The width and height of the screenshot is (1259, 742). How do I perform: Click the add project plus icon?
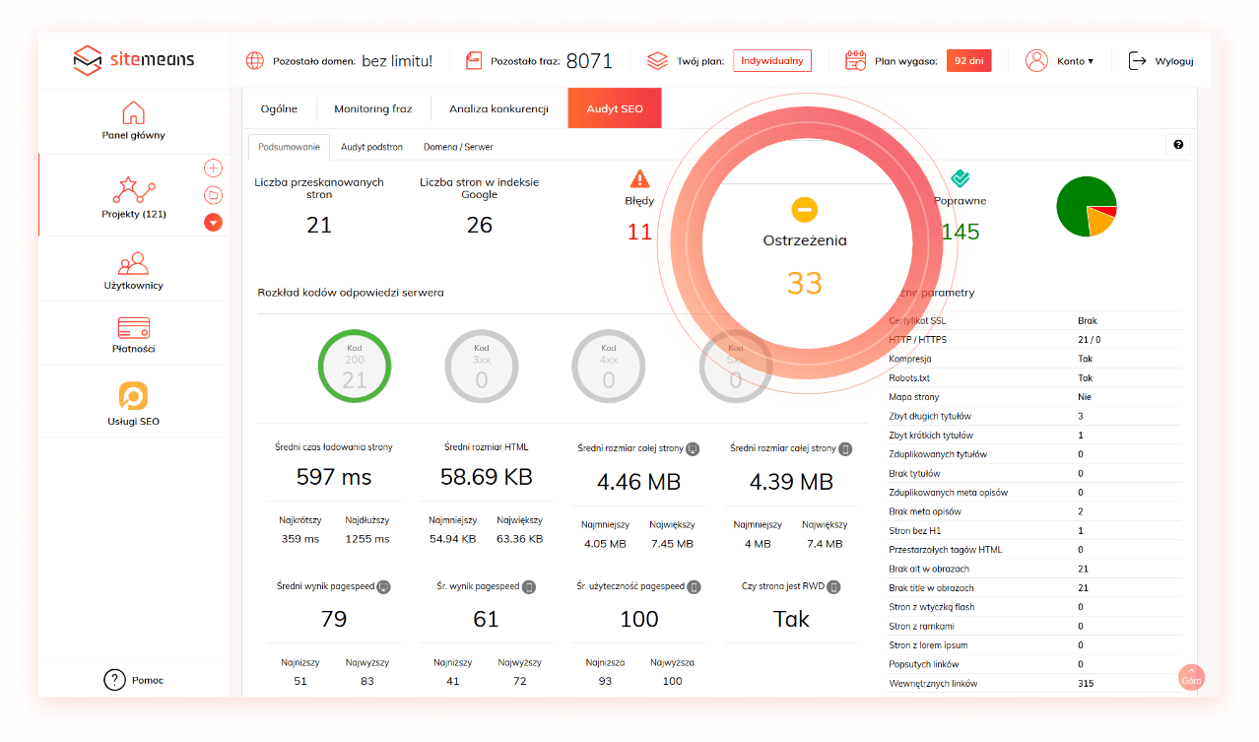(x=213, y=169)
